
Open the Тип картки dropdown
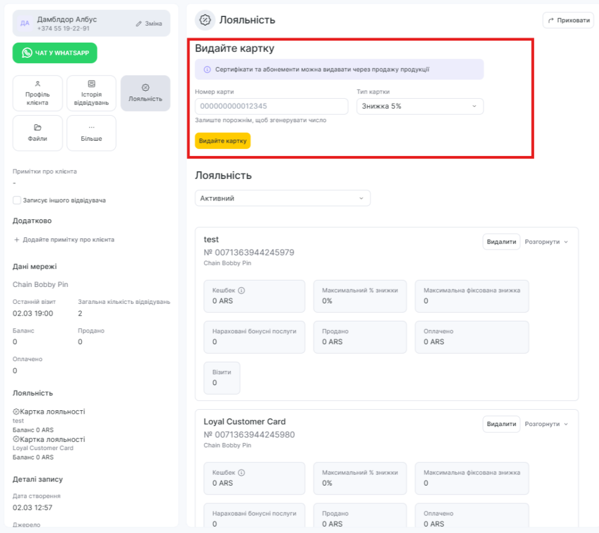pos(419,106)
